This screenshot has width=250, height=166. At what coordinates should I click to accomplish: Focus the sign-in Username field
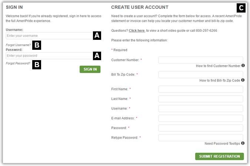(x=48, y=36)
